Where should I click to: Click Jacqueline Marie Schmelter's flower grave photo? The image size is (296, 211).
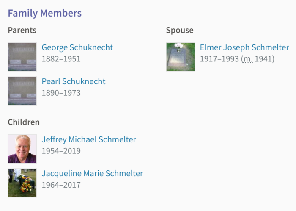(x=22, y=183)
